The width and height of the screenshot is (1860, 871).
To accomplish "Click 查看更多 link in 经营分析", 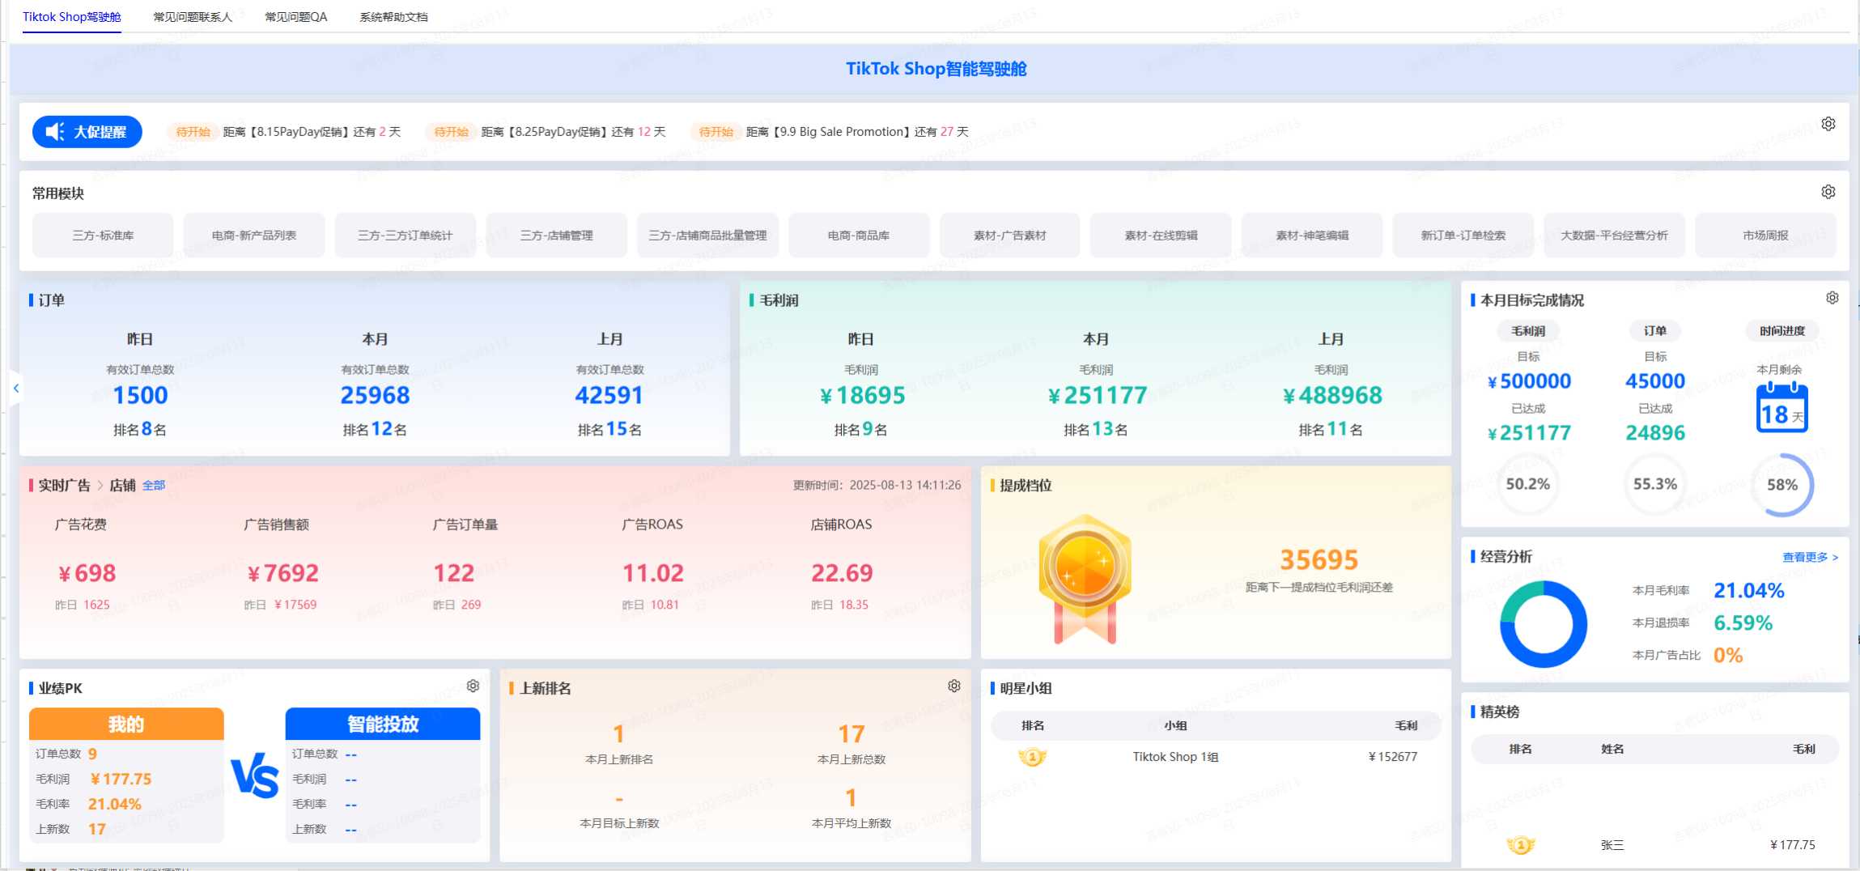I will pyautogui.click(x=1810, y=557).
